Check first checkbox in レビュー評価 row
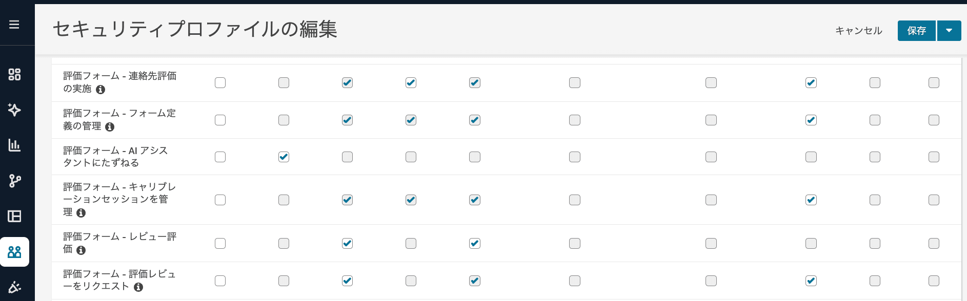 [220, 244]
